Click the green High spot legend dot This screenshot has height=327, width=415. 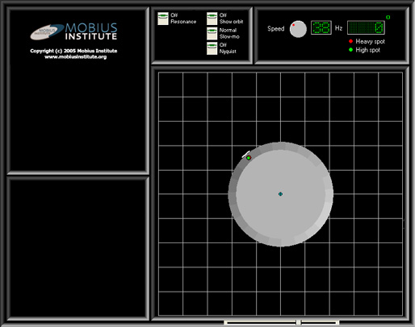pyautogui.click(x=350, y=50)
